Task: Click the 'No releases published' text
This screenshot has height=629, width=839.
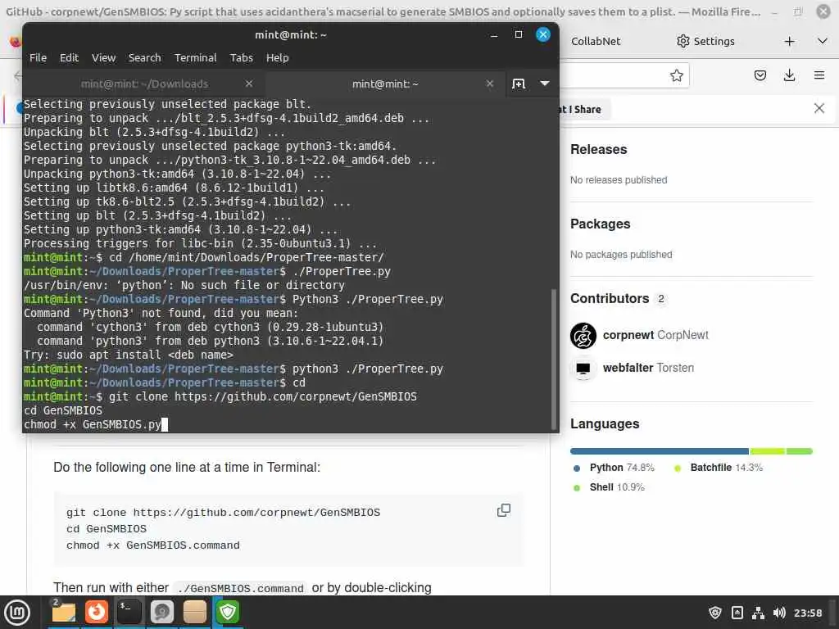Action: tap(619, 180)
